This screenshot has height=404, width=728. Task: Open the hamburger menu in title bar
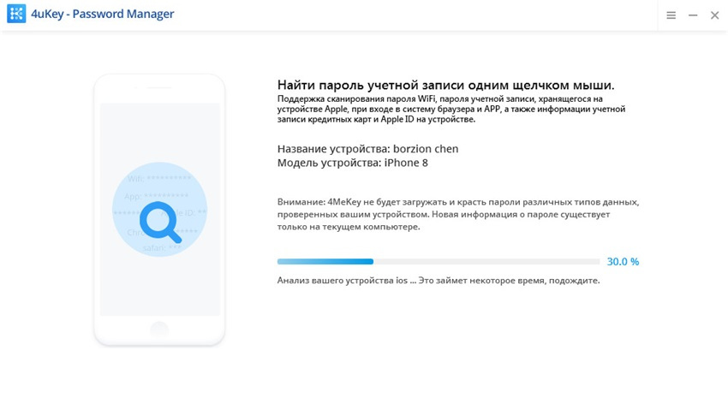pyautogui.click(x=671, y=15)
